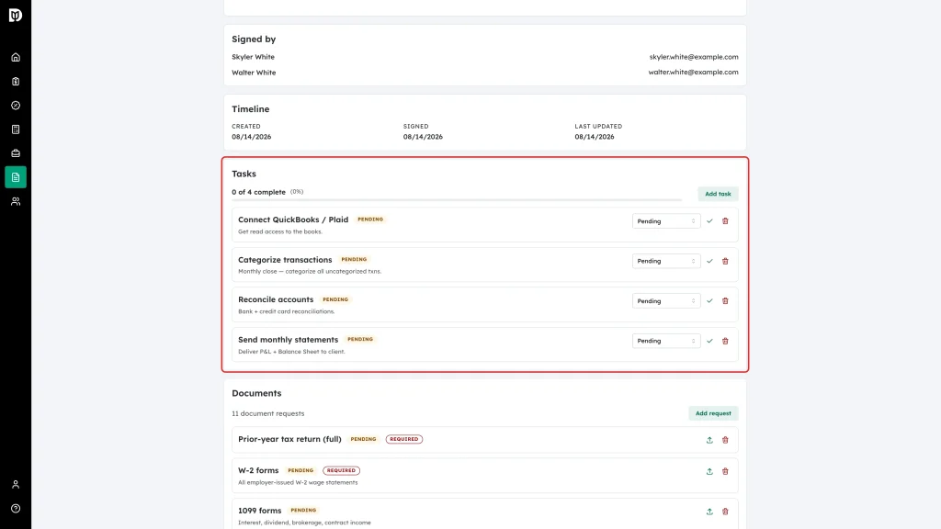The height and width of the screenshot is (529, 941).
Task: Open the user profile icon in sidebar
Action: click(16, 485)
